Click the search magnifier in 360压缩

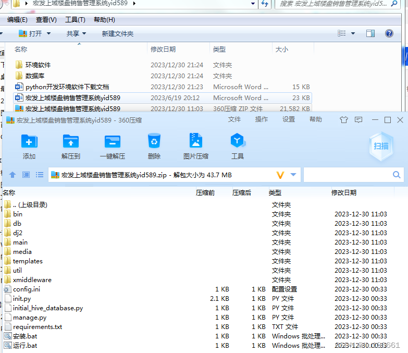[x=397, y=175]
